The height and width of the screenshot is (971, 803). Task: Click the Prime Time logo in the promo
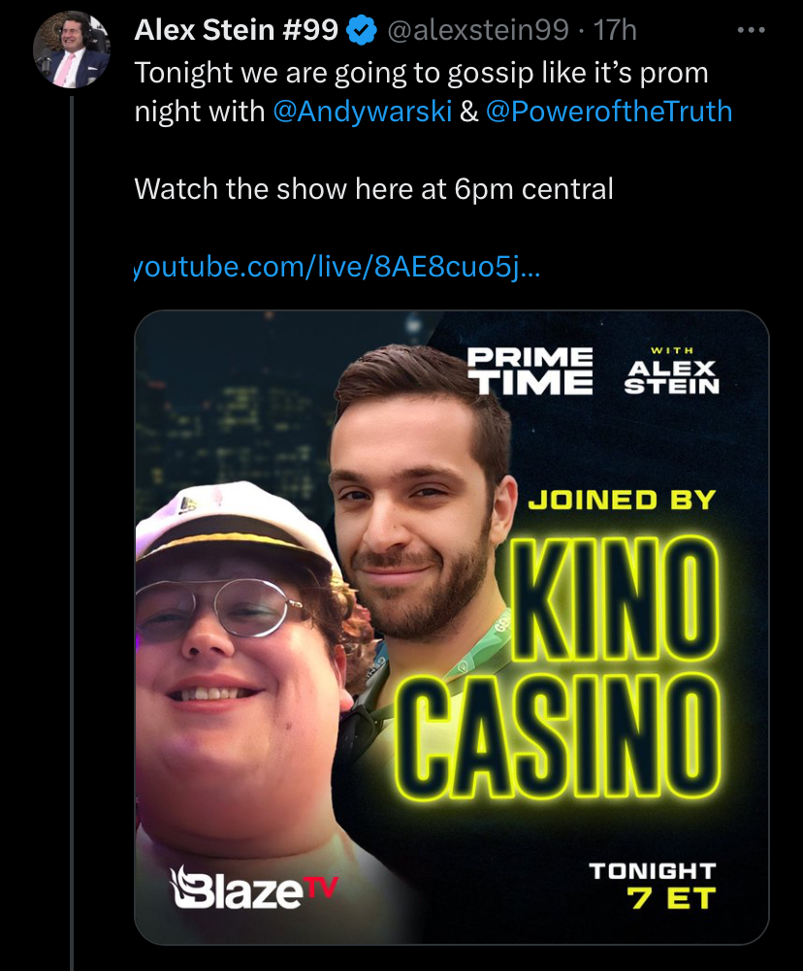click(530, 370)
